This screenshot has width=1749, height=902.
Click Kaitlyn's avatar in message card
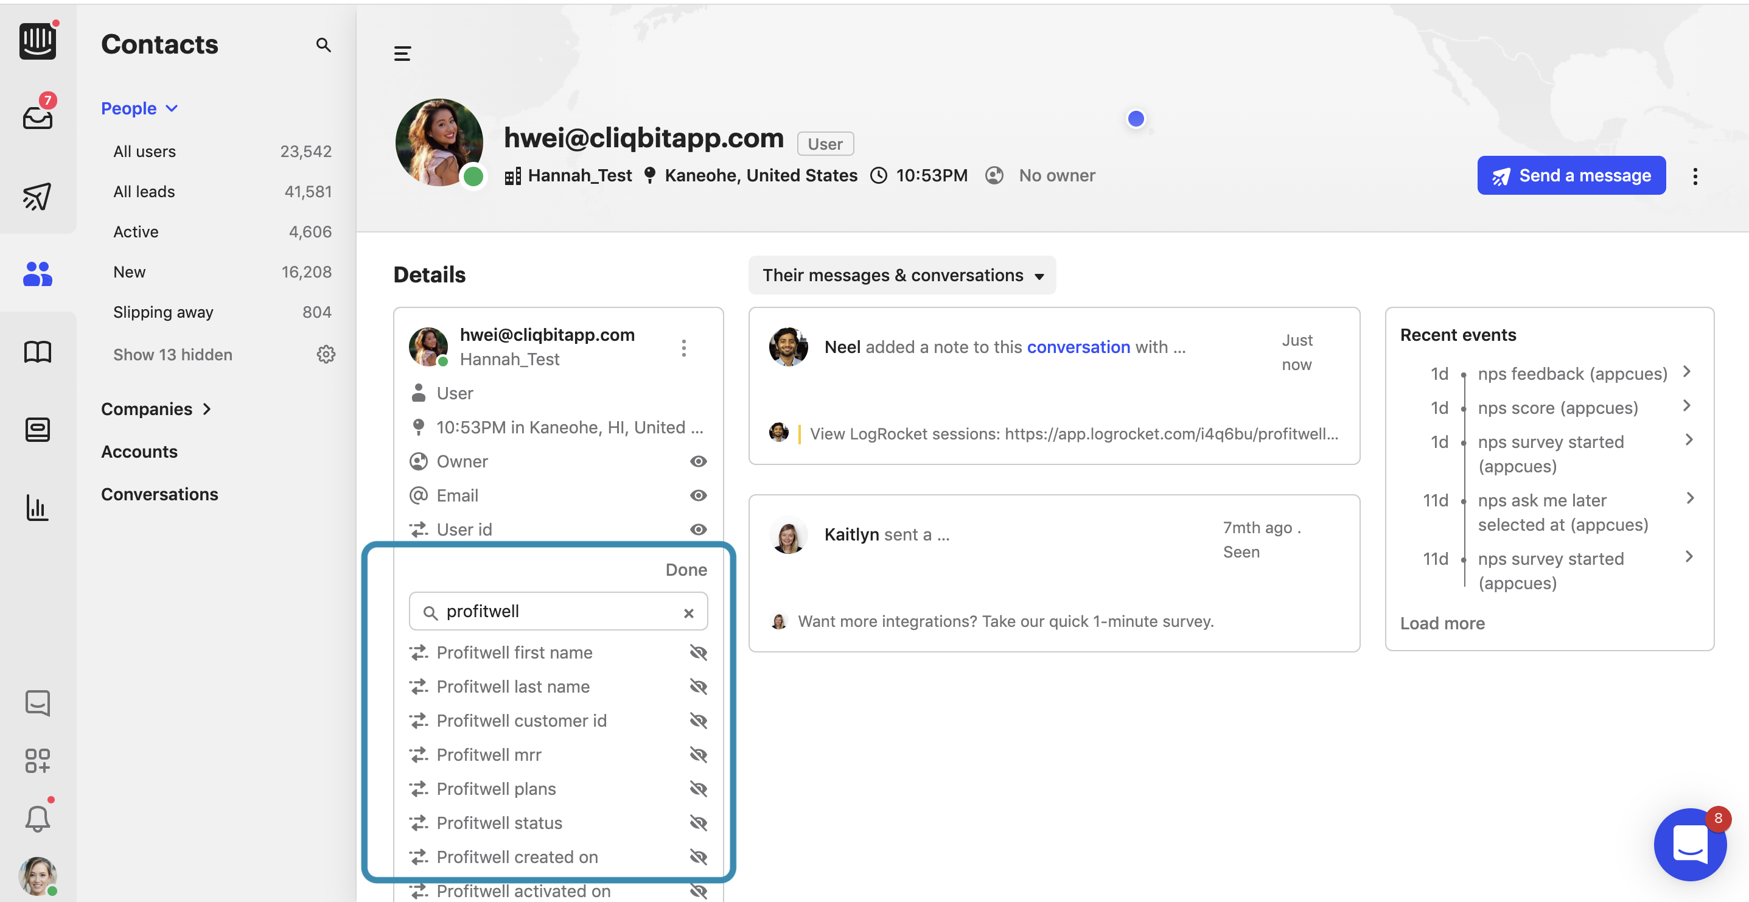[788, 535]
